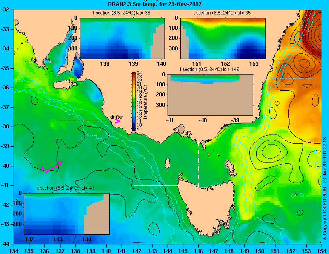Click longitude tick label 146 on bottom axis
This screenshot has height=254, width=329.
(198, 251)
